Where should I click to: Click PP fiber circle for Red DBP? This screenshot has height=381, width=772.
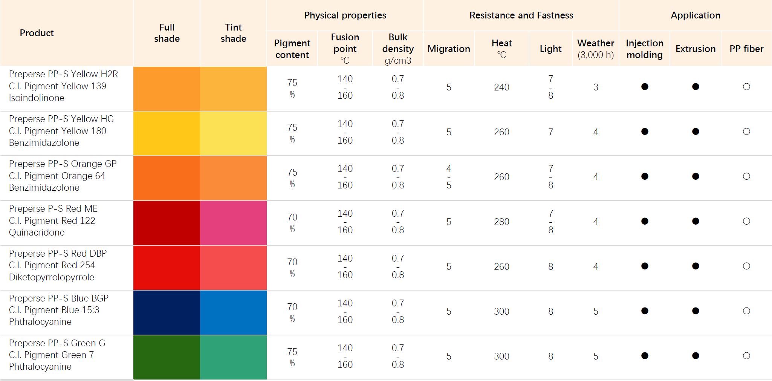pos(746,266)
